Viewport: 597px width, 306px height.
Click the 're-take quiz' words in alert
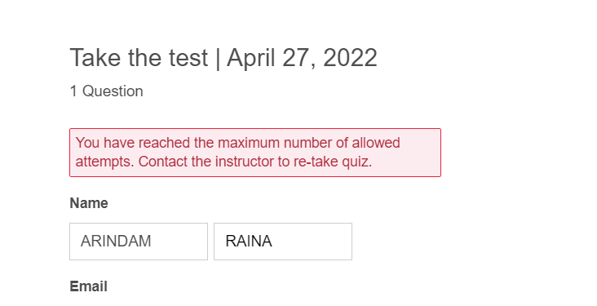pyautogui.click(x=333, y=162)
